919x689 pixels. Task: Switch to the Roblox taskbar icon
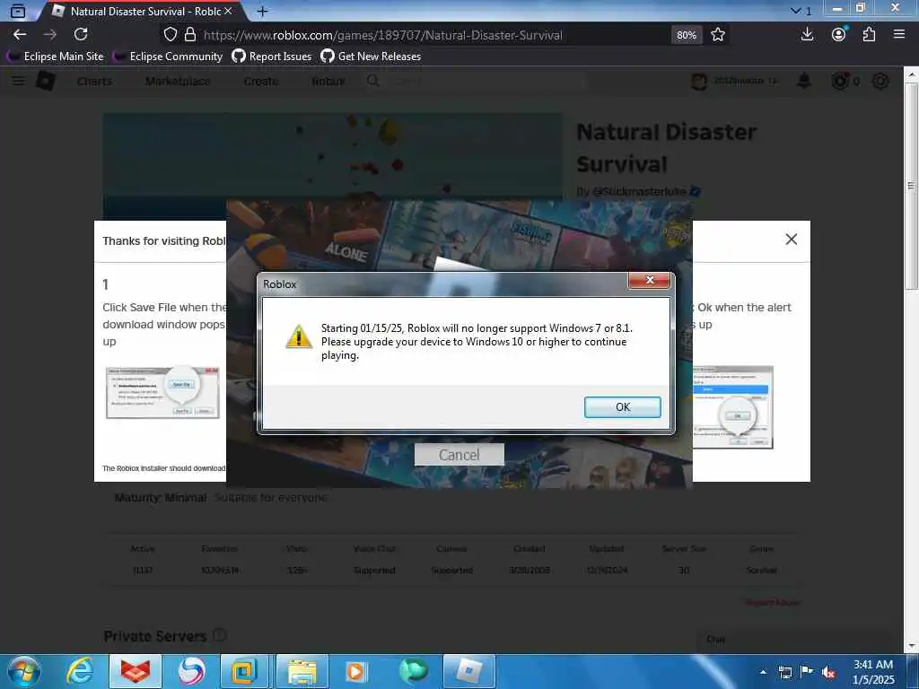468,671
